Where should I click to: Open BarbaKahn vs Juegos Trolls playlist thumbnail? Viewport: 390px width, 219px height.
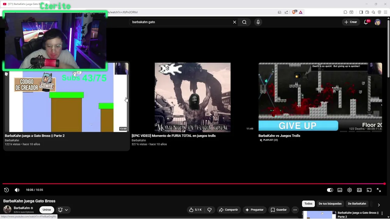point(320,97)
